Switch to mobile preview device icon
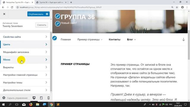This screenshot has height=107, width=190. pyautogui.click(x=48, y=98)
